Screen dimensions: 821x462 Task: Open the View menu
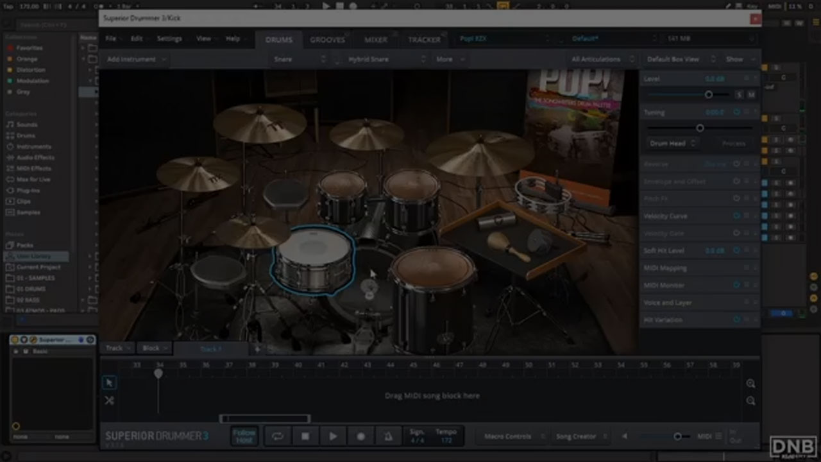[203, 38]
